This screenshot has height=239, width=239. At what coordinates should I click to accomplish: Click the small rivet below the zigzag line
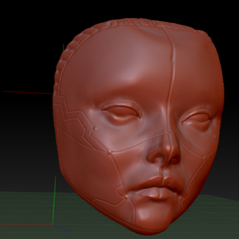95,128
